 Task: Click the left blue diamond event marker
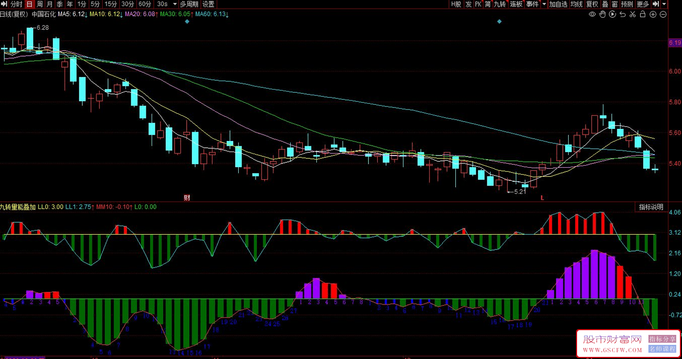click(x=187, y=21)
